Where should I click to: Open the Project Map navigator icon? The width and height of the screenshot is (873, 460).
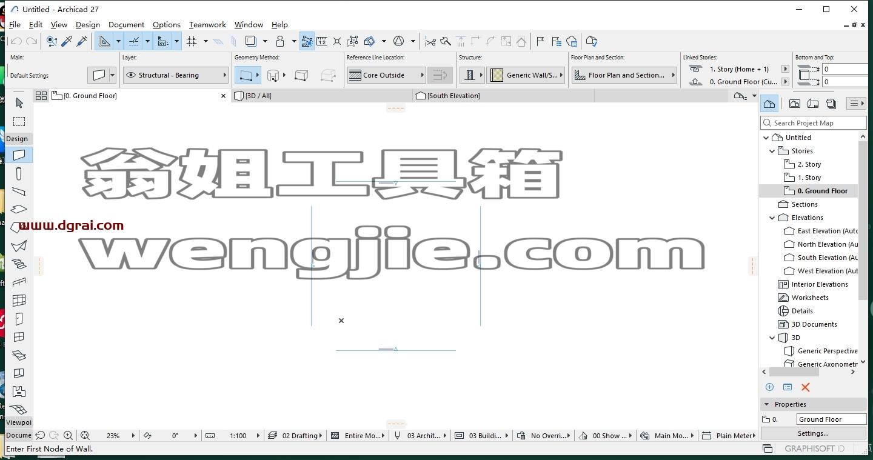(x=769, y=104)
